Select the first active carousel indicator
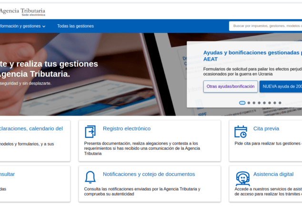The width and height of the screenshot is (302, 206). pos(242,103)
